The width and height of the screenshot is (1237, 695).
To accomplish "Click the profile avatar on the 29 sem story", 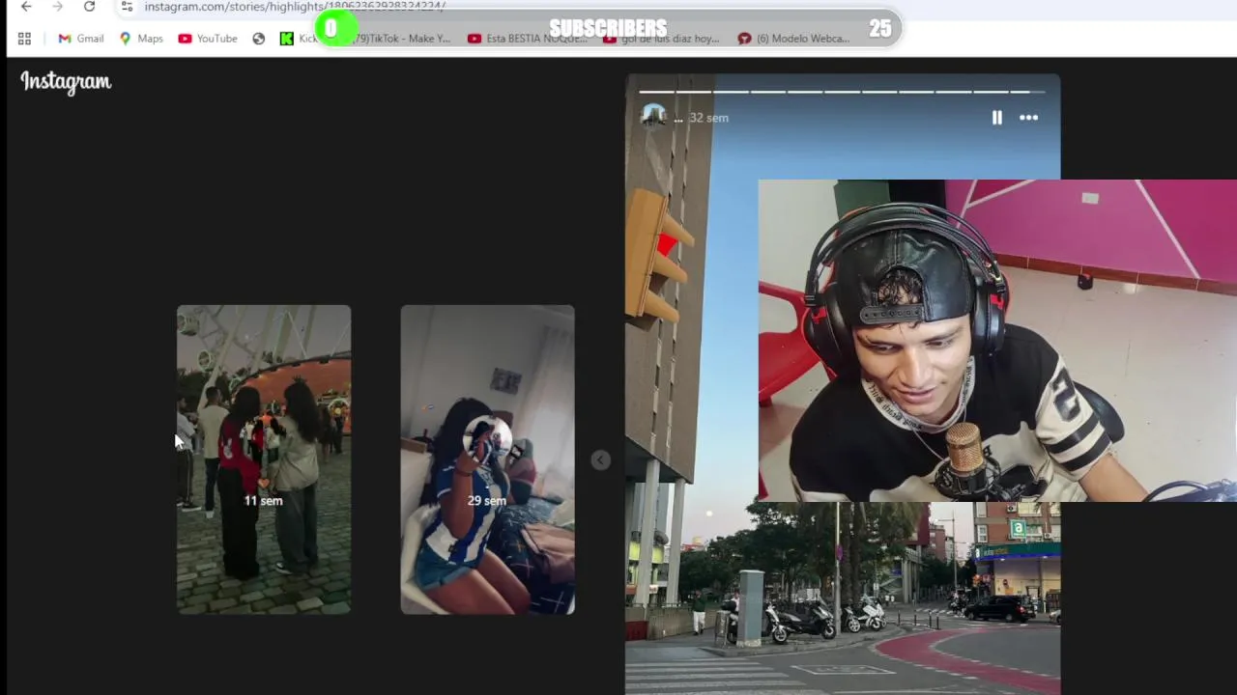I will click(x=487, y=440).
